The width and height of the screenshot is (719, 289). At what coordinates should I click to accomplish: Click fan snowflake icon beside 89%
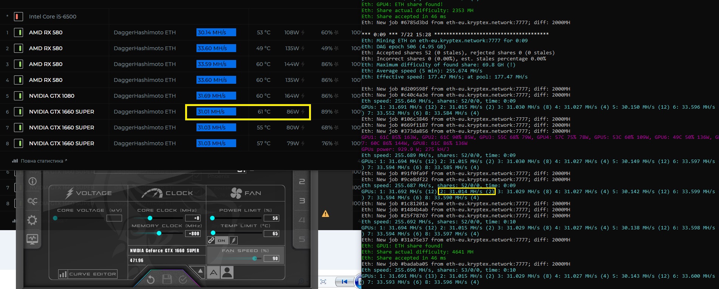(x=336, y=112)
